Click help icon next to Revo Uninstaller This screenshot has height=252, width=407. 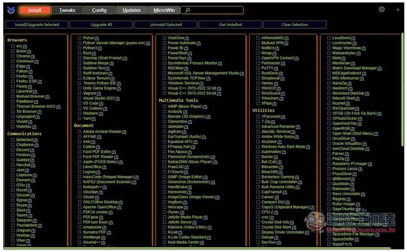(x=363, y=194)
